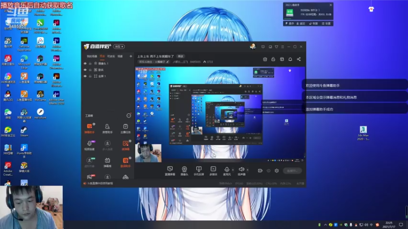Show hidden system tray icons chevron
This screenshot has height=229, width=408.
coord(325,225)
